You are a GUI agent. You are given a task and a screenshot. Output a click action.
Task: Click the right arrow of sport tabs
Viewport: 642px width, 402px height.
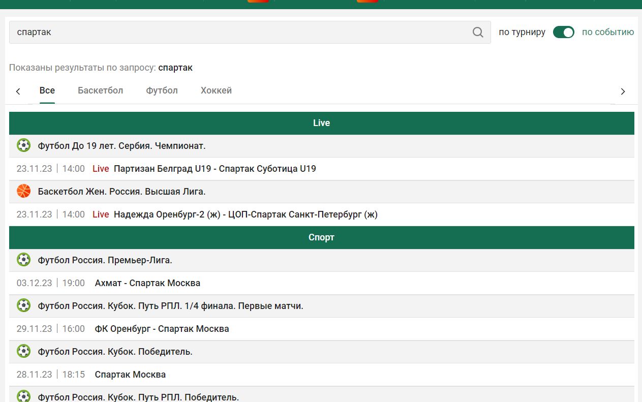tap(623, 91)
